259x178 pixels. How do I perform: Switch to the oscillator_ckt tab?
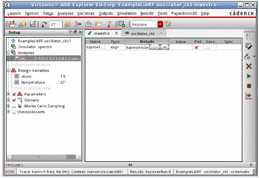tap(142, 33)
